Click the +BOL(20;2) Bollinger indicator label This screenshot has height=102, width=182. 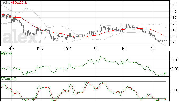19,3
